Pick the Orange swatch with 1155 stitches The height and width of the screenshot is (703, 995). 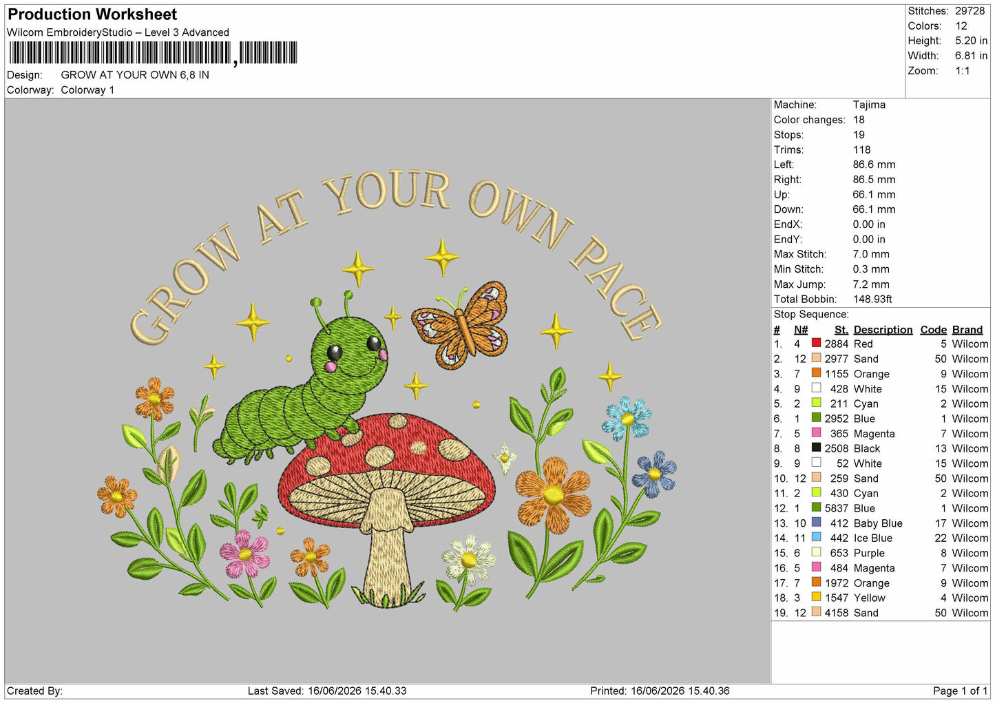coord(816,373)
